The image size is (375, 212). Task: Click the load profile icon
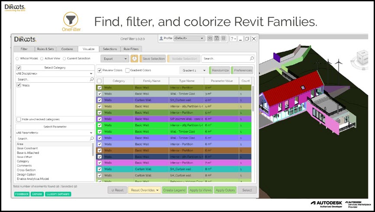pos(210,38)
